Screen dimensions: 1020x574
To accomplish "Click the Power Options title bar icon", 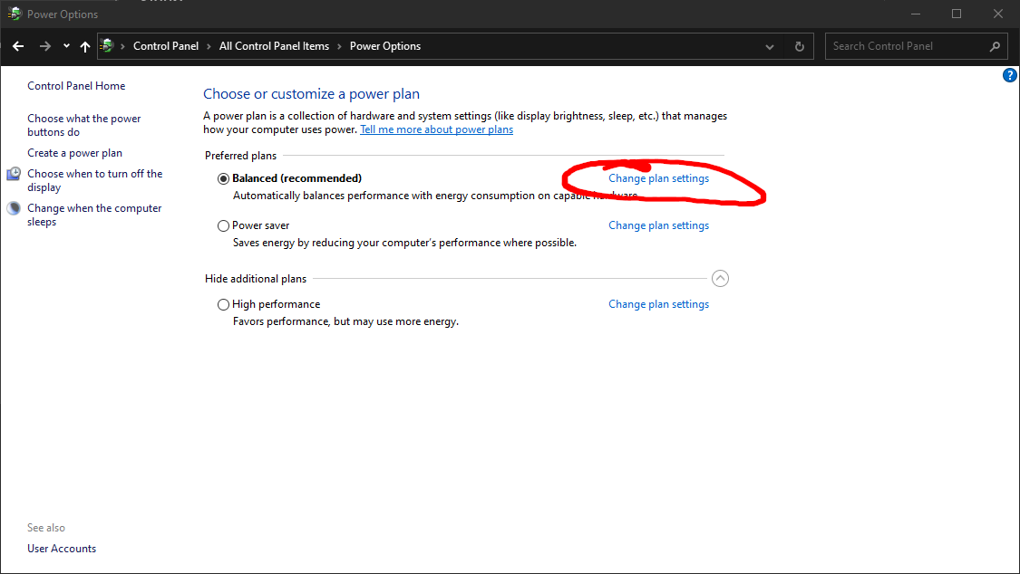I will click(x=15, y=14).
